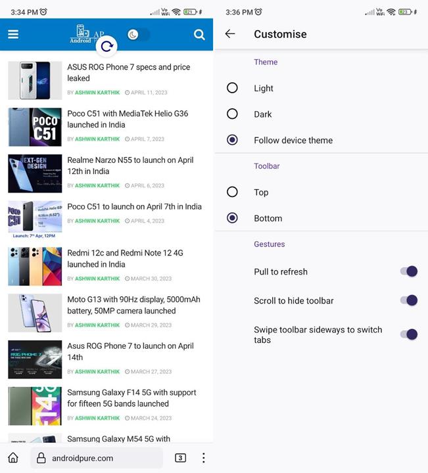
Task: Toggle the site dark mode moon switch
Action: point(138,34)
